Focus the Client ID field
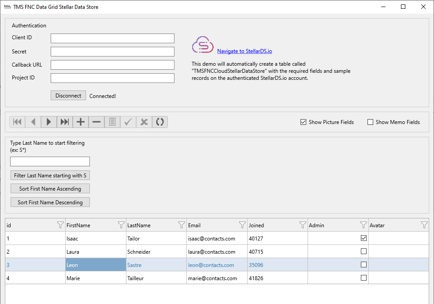 pyautogui.click(x=112, y=38)
